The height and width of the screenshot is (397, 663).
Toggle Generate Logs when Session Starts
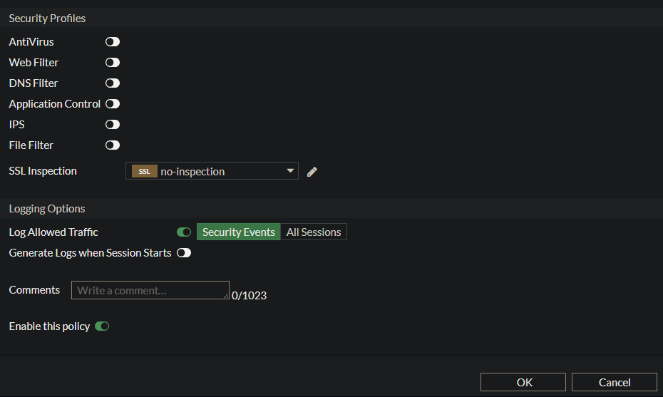coord(184,253)
